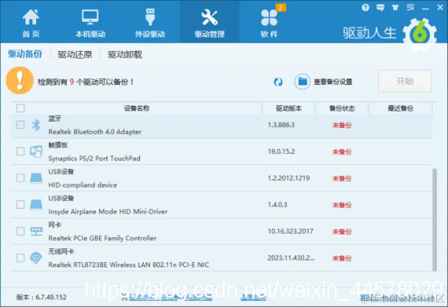The width and height of the screenshot is (448, 307).
Task: Check the Realtek Bluetooth 4.0 Adapter checkbox
Action: [x=20, y=125]
